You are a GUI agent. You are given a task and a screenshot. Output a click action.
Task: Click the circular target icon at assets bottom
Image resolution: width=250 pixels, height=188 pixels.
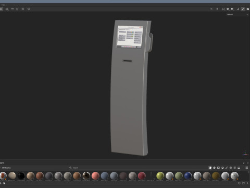239,183
